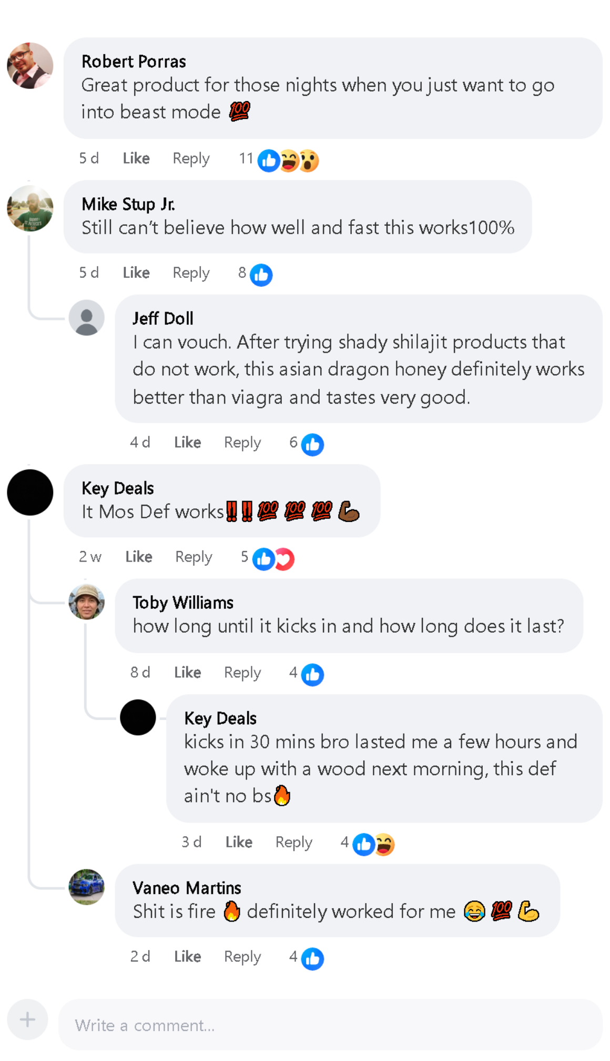Open Jeff Doll's profile name link
Image resolution: width=610 pixels, height=1061 pixels.
pos(163,318)
